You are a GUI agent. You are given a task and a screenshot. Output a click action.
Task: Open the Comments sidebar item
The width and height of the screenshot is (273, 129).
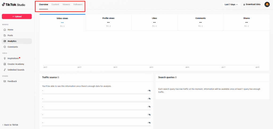click(x=13, y=47)
